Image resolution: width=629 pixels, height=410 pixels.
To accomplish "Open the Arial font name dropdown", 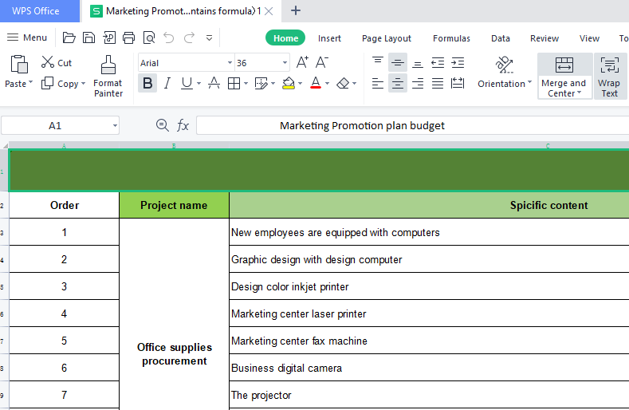I will point(230,63).
